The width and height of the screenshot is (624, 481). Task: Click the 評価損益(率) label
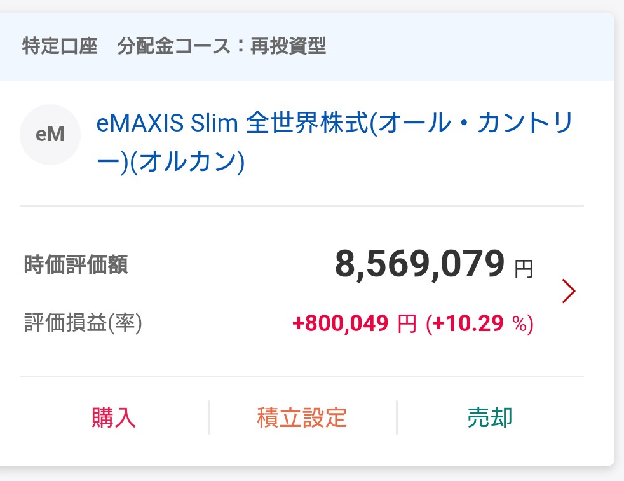point(83,323)
